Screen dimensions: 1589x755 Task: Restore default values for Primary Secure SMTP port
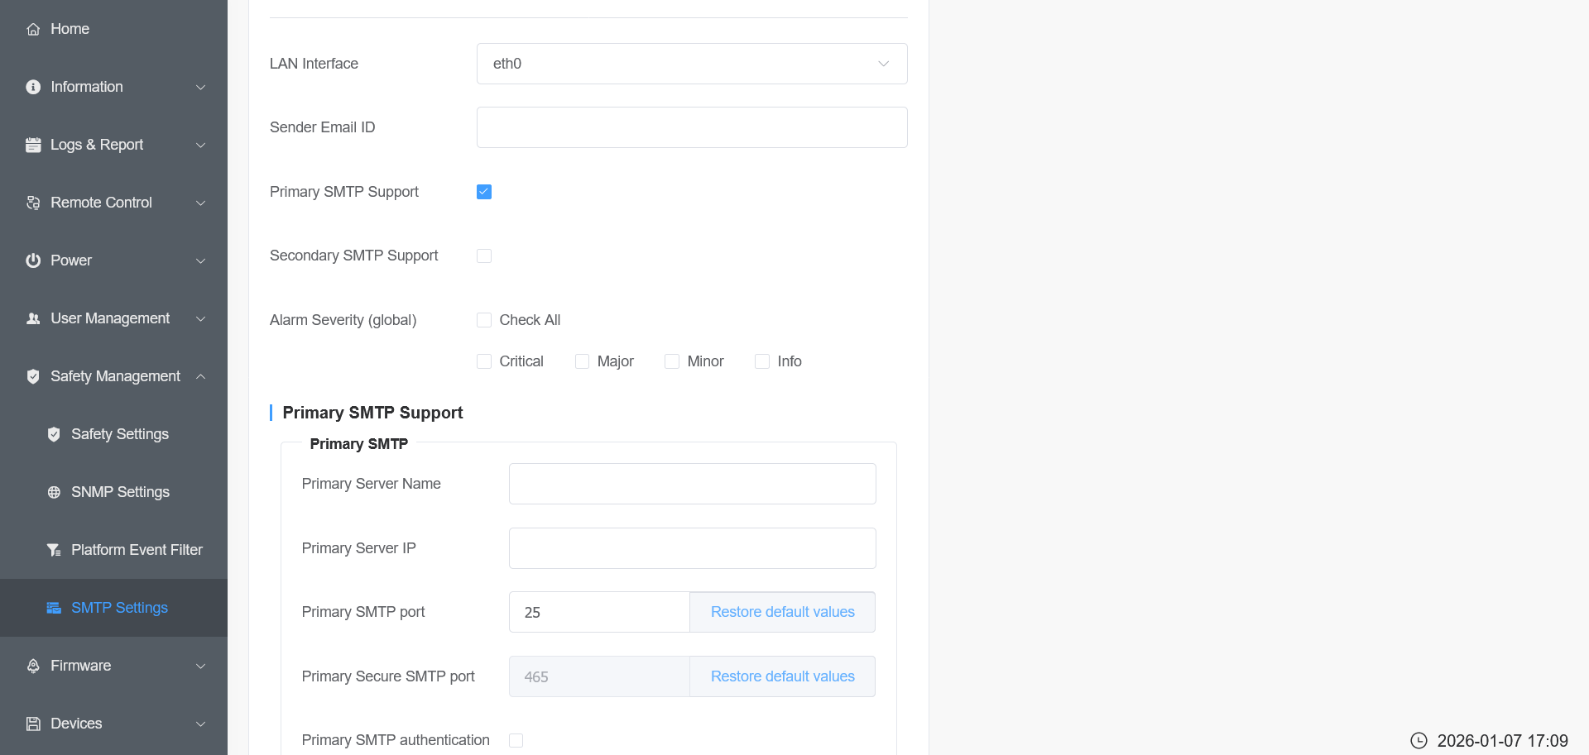[782, 676]
